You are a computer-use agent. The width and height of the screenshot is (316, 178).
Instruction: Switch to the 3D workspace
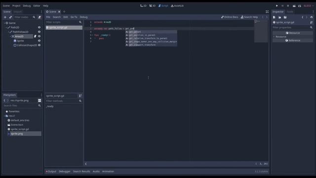pos(153,6)
